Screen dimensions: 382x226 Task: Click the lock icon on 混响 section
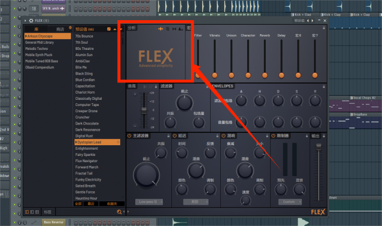[267, 136]
